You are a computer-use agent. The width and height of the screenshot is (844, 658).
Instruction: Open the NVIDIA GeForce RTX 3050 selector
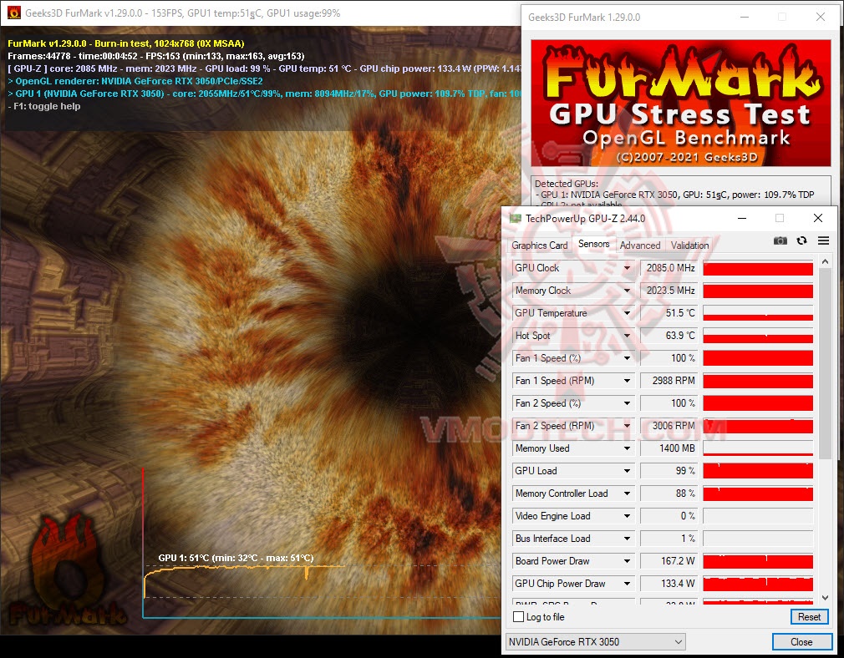click(x=596, y=641)
